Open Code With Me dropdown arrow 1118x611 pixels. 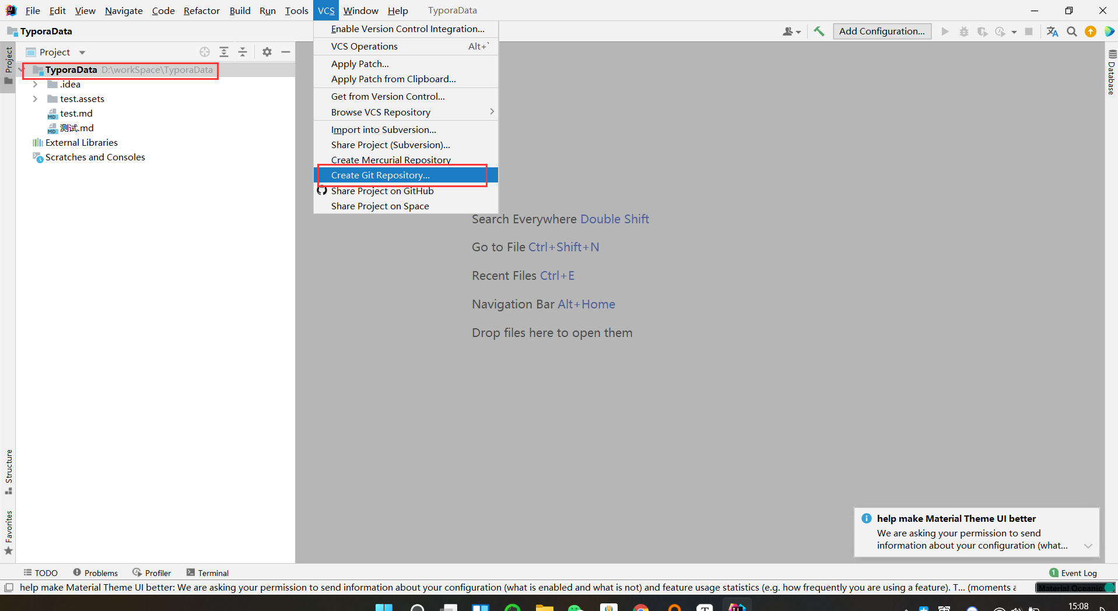pyautogui.click(x=798, y=32)
